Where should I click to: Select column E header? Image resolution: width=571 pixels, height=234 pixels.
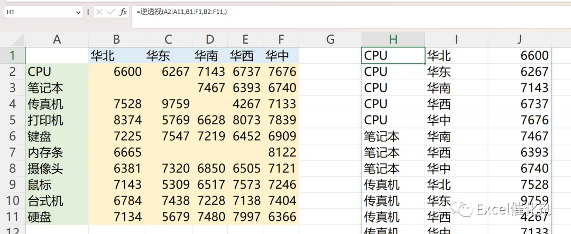245,39
